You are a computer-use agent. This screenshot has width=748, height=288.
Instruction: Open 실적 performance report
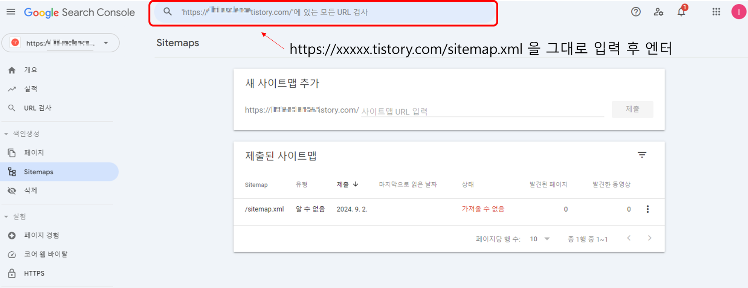31,89
